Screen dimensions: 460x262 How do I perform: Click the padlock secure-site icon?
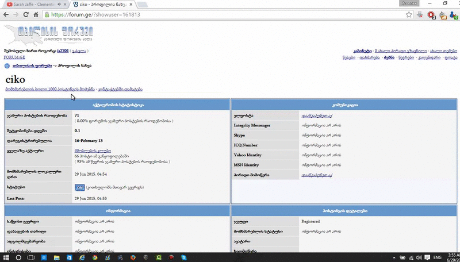point(47,15)
